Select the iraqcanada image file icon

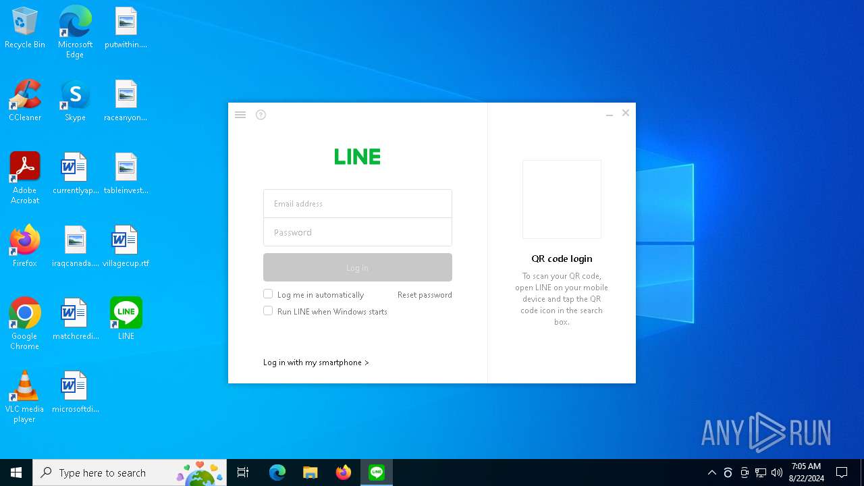[x=75, y=247]
